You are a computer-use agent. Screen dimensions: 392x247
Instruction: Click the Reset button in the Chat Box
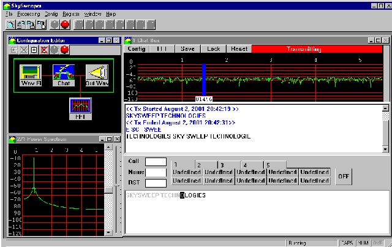click(239, 49)
